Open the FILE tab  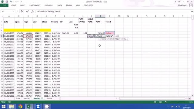coord(4,5)
